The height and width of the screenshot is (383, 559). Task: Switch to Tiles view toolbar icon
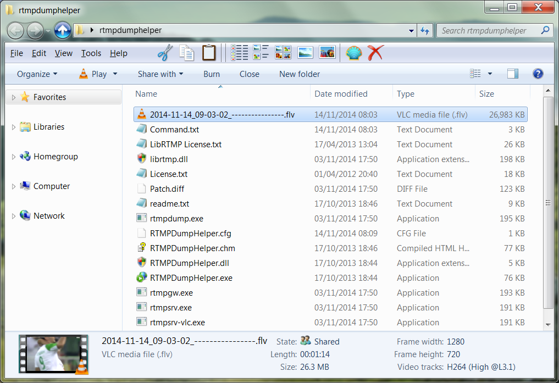(261, 52)
